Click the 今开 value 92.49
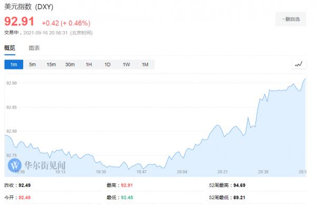The height and width of the screenshot is (205, 316). point(25,198)
